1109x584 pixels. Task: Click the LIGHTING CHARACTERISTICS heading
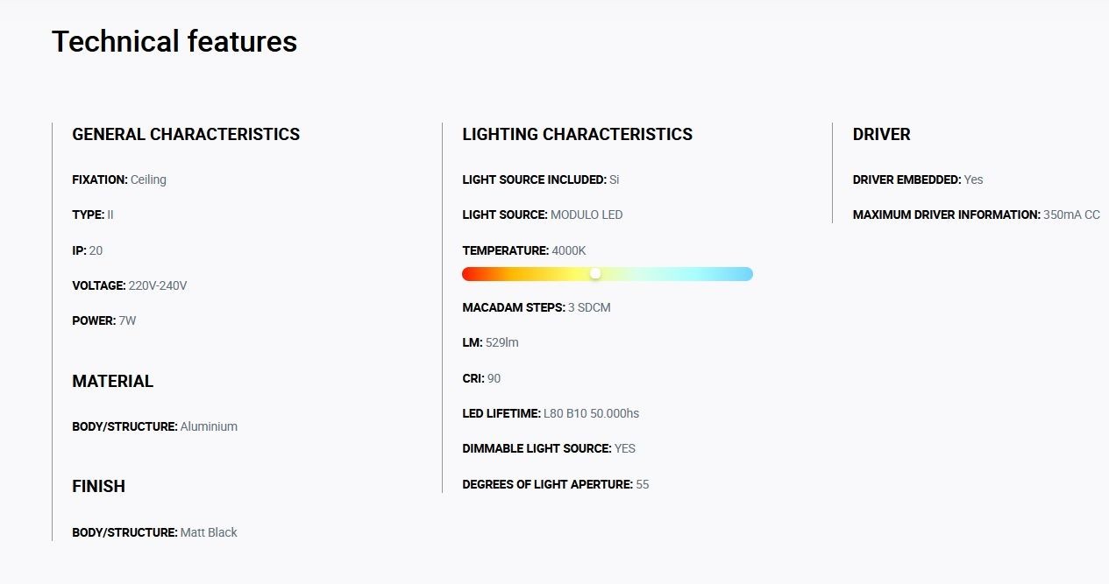click(578, 134)
